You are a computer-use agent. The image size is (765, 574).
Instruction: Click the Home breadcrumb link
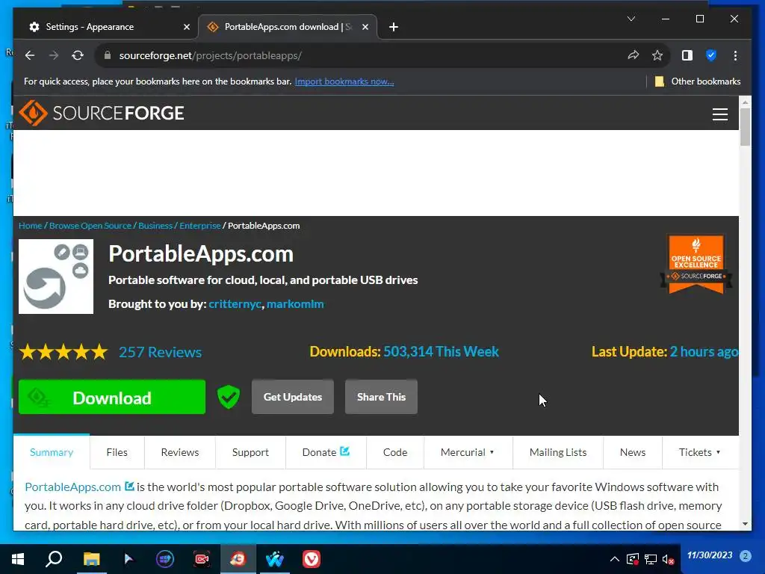pos(30,226)
